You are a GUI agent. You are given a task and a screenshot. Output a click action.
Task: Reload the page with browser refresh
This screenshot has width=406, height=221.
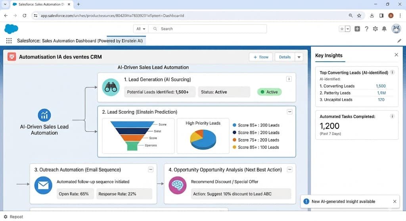click(x=24, y=15)
